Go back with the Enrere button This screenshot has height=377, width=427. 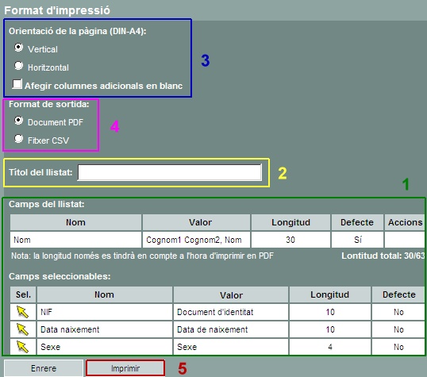pyautogui.click(x=44, y=368)
